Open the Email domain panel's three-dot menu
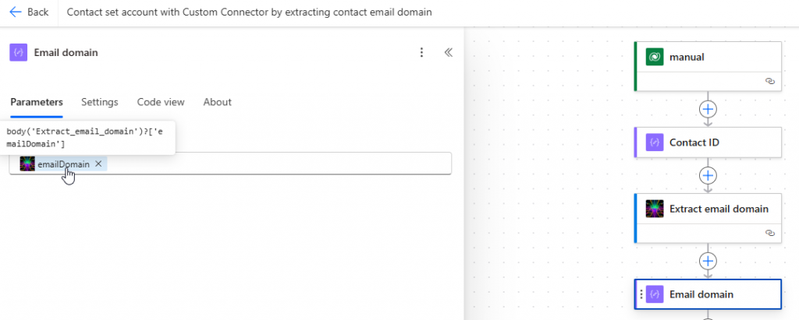 [x=421, y=53]
